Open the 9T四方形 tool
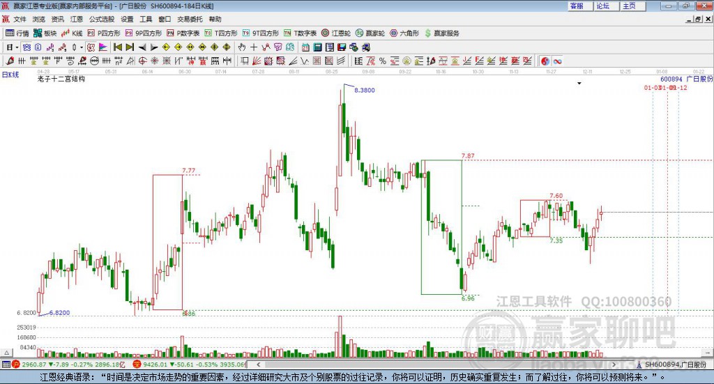 pos(260,33)
